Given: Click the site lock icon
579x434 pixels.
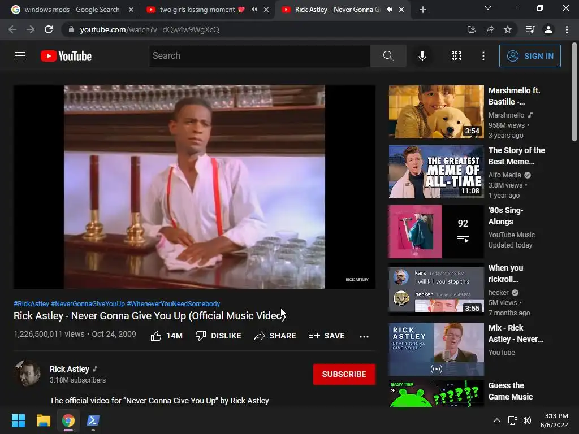Looking at the screenshot, I should click(71, 29).
